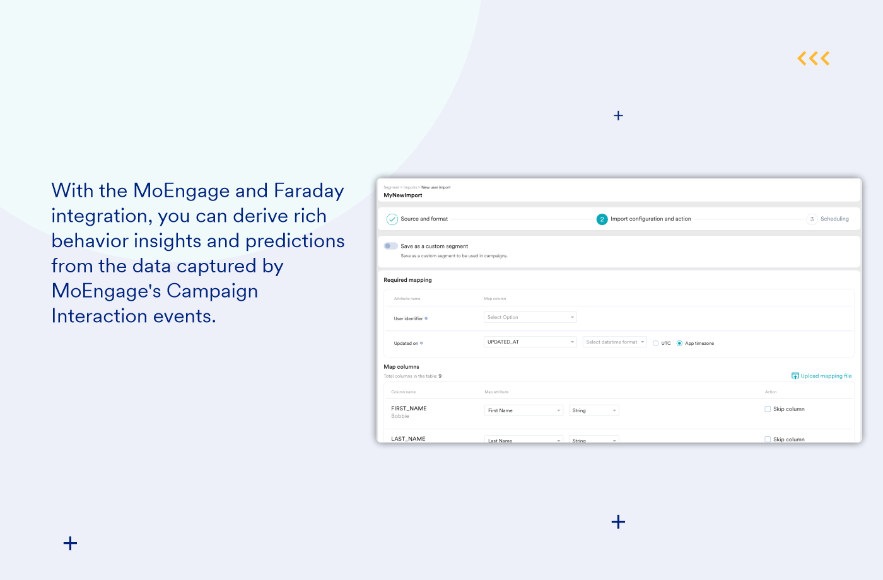Open the Select datetime format dropdown
The height and width of the screenshot is (580, 883).
click(615, 342)
